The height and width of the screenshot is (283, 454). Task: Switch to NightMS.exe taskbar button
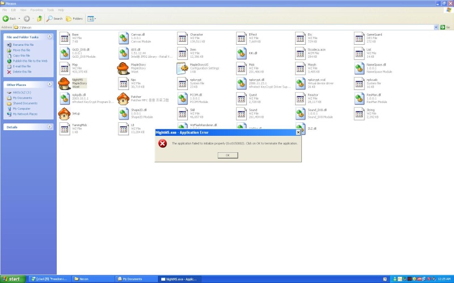[x=179, y=279]
